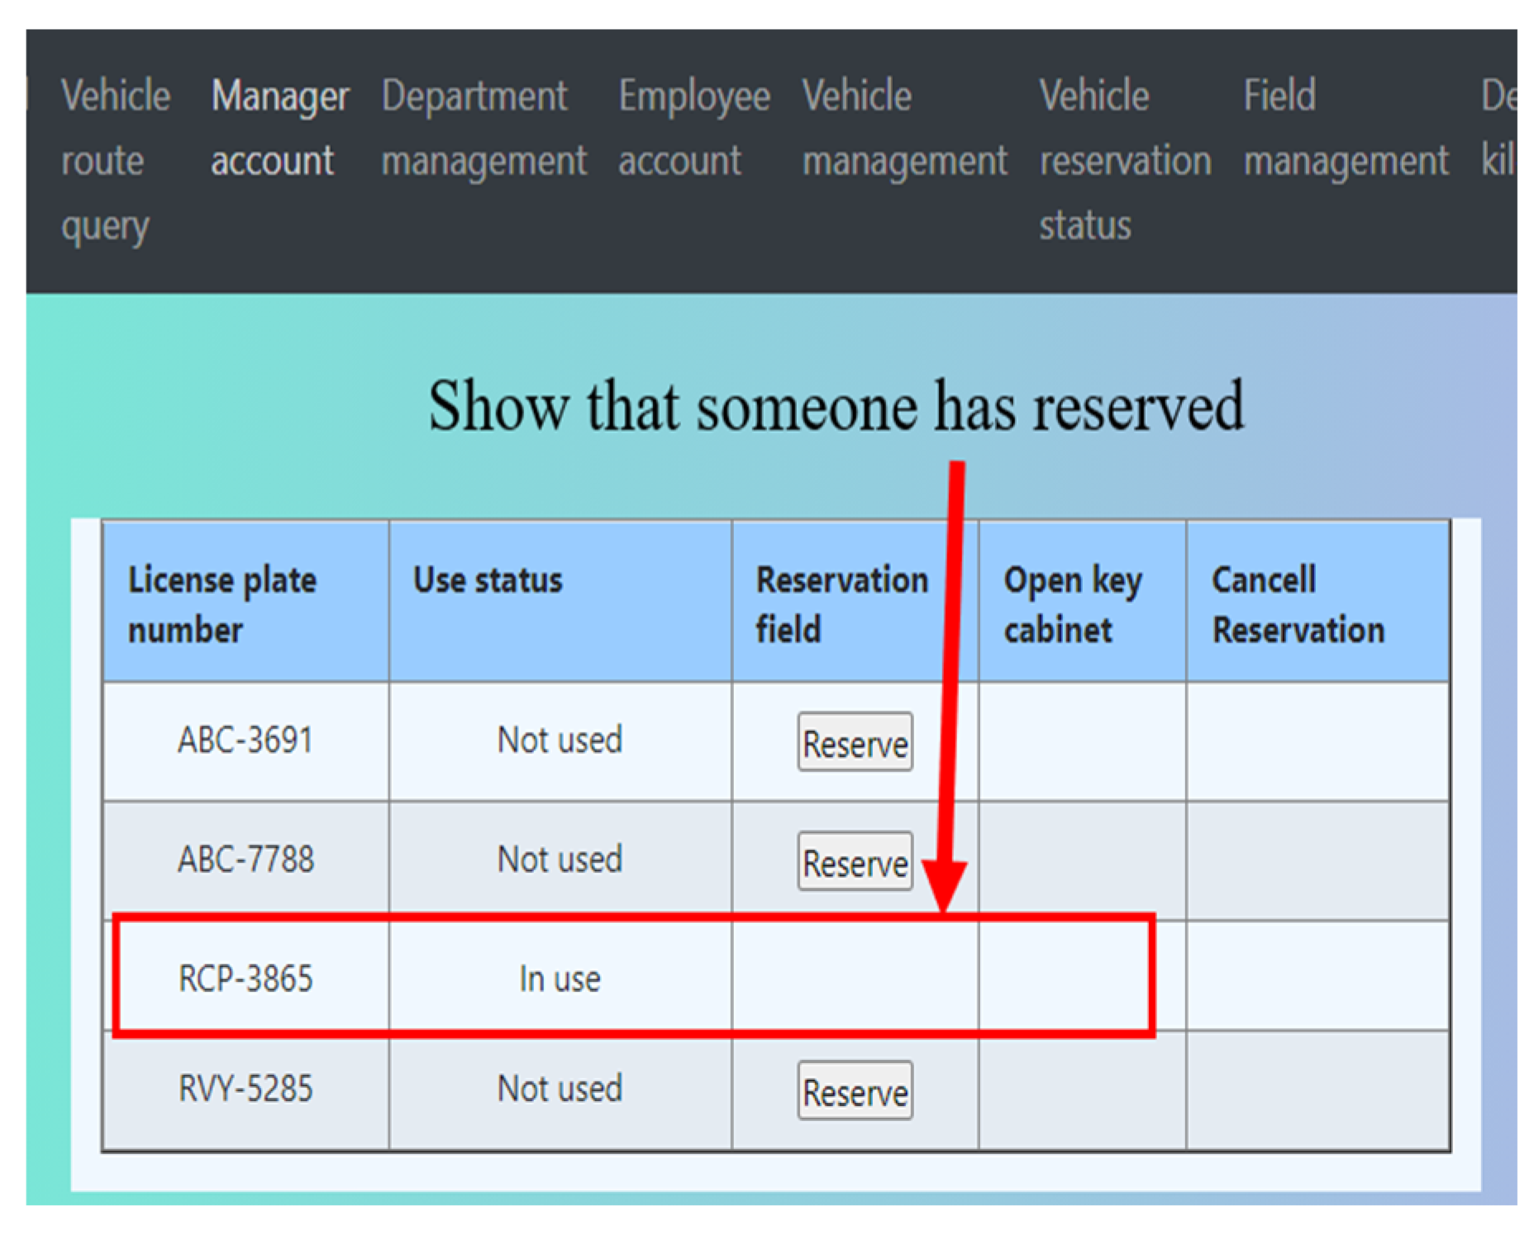Reserve vehicle RVY-5285
The image size is (1539, 1236).
click(855, 1091)
